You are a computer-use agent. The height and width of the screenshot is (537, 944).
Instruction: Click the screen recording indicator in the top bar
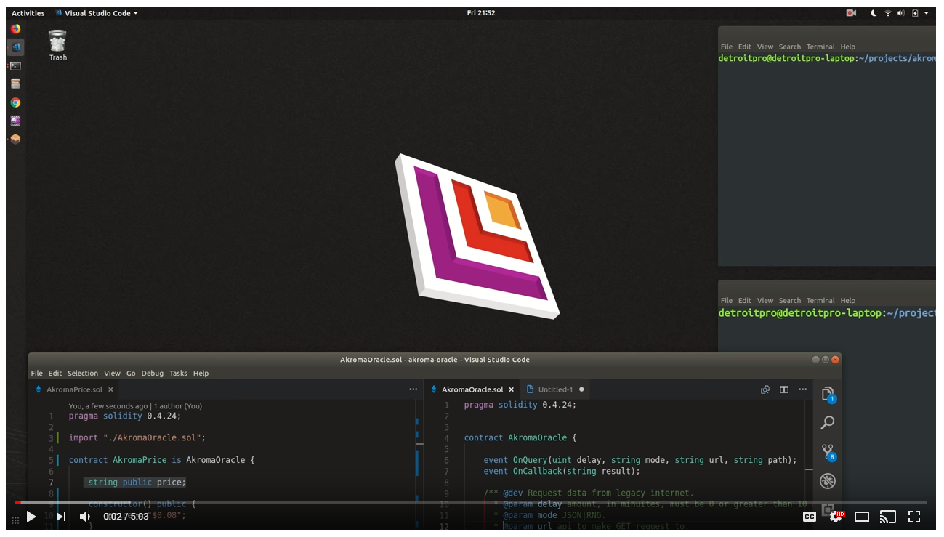pyautogui.click(x=851, y=13)
